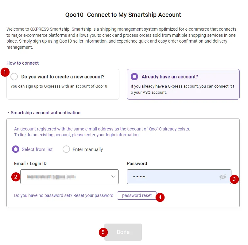This screenshot has height=245, width=248.
Task: Click red step marker number 4
Action: [160, 197]
